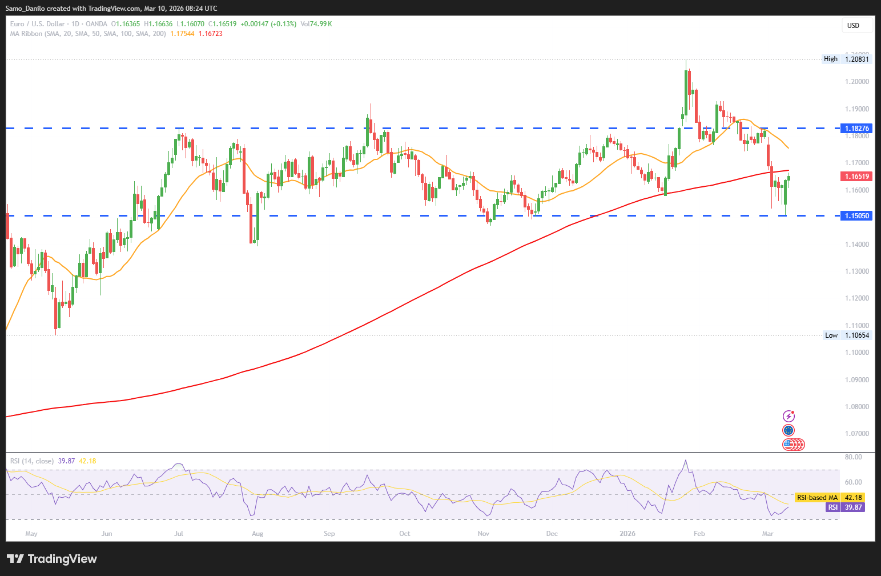Click the red 1.16723 moving average value
The width and height of the screenshot is (881, 576).
click(211, 34)
